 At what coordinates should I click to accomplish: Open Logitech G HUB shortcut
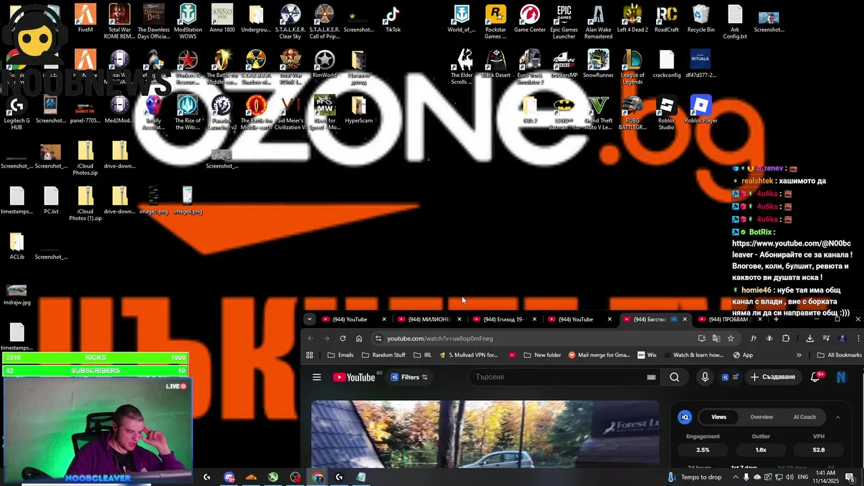tap(17, 112)
